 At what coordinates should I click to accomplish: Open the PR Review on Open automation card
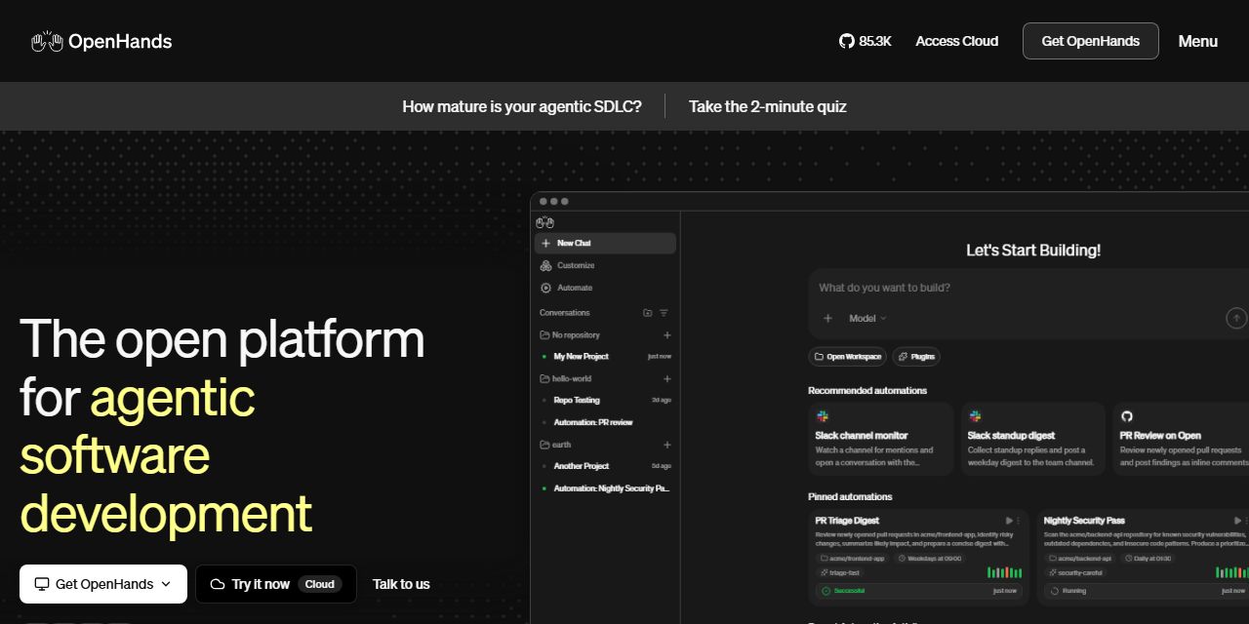pos(1181,439)
